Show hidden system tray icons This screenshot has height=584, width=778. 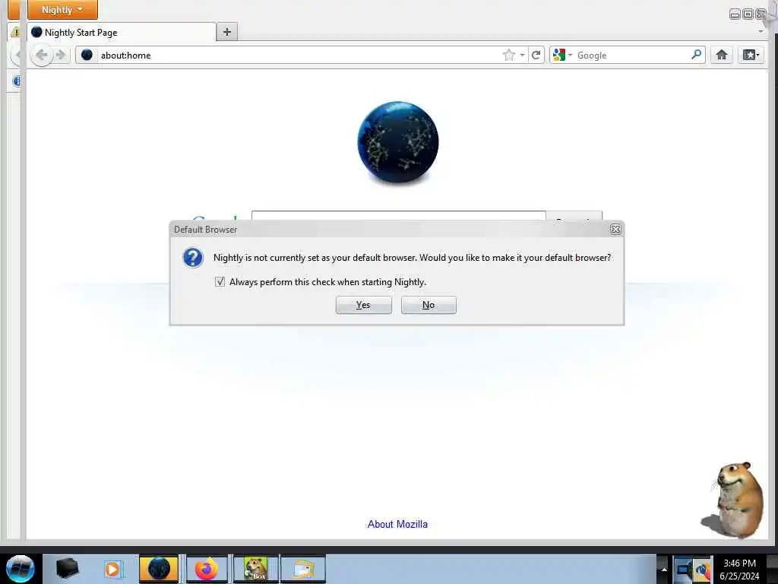[x=664, y=569]
